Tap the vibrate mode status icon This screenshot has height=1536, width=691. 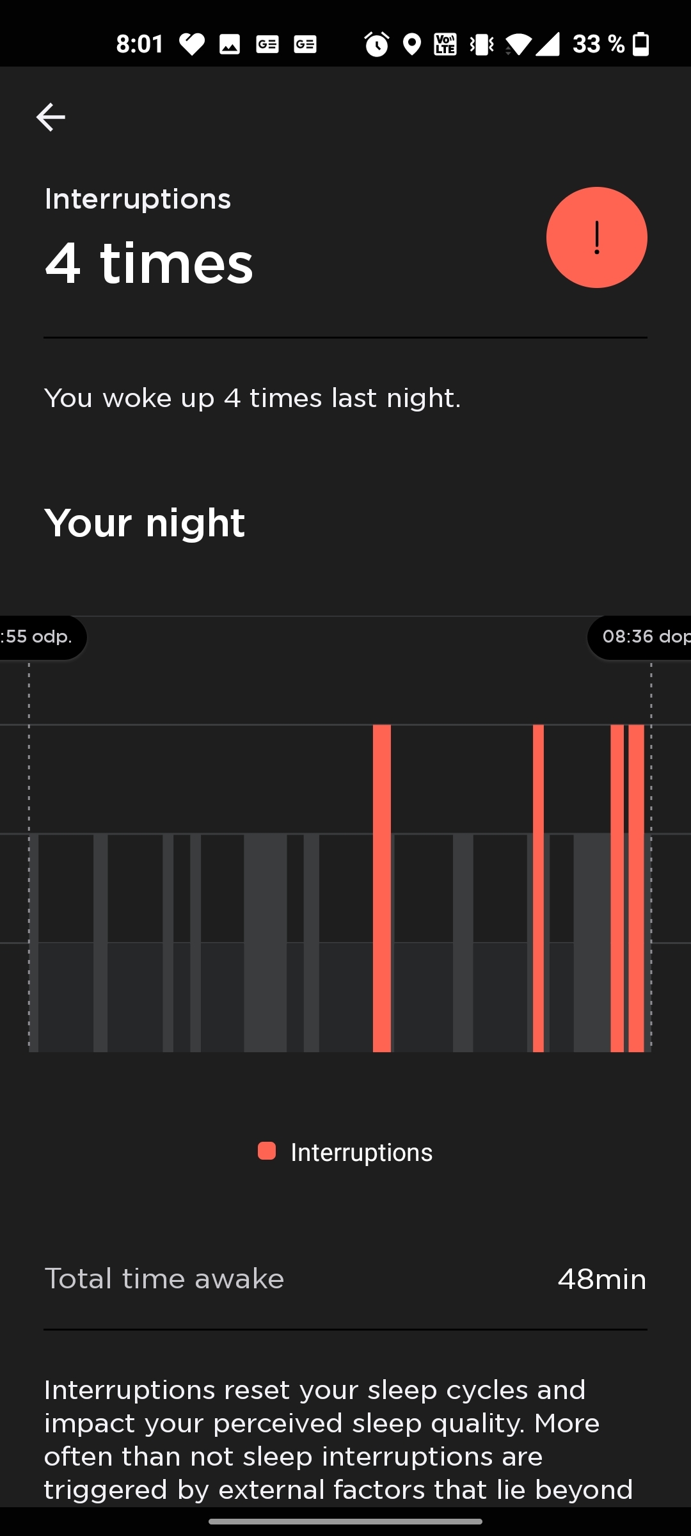481,44
